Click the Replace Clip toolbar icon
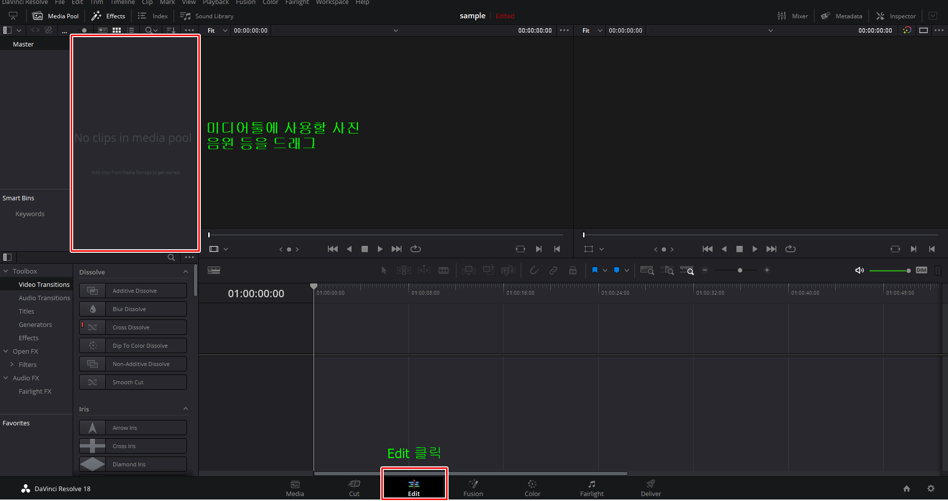 (508, 270)
